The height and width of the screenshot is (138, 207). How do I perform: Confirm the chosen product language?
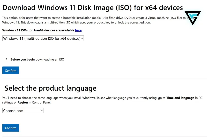coord(11,128)
